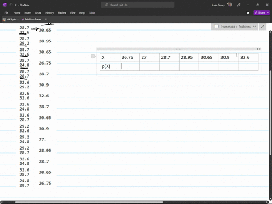
Task: Open the Table contextual tab
Action: (x=92, y=13)
